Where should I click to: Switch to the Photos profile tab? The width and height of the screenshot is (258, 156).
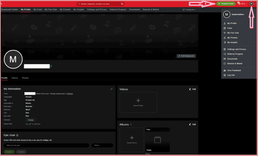click(x=25, y=78)
